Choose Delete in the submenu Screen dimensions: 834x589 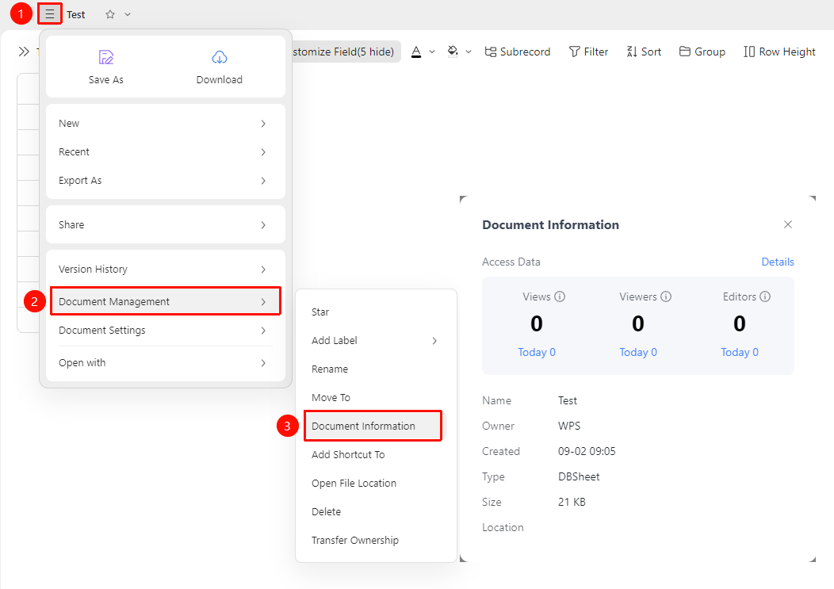376,512
